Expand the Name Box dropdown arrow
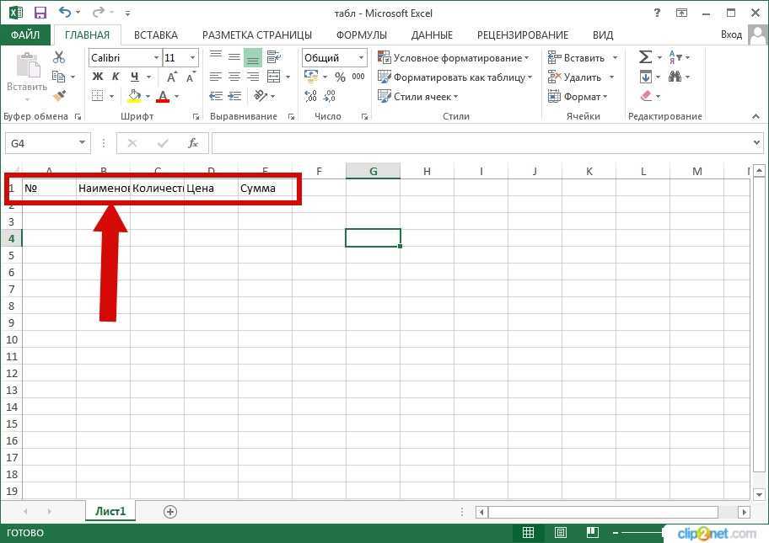This screenshot has height=543, width=769. (x=82, y=143)
